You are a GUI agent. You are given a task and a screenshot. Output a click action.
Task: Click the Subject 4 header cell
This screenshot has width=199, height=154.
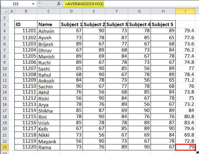(x=139, y=24)
